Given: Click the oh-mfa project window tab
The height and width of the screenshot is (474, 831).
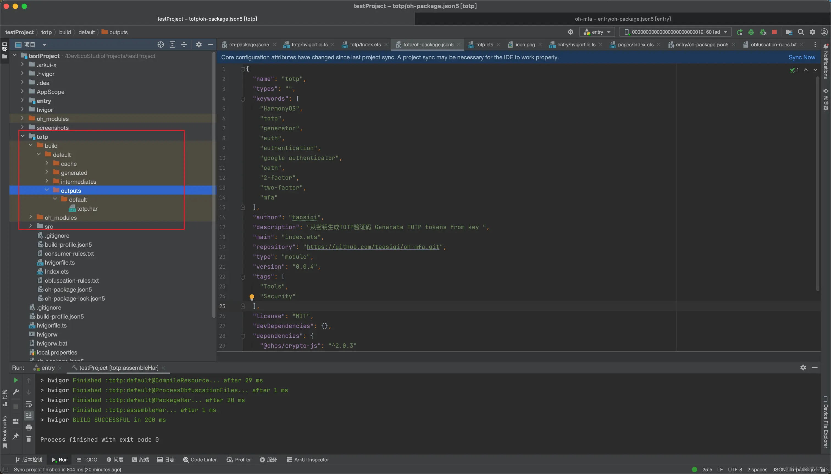Looking at the screenshot, I should [x=623, y=19].
